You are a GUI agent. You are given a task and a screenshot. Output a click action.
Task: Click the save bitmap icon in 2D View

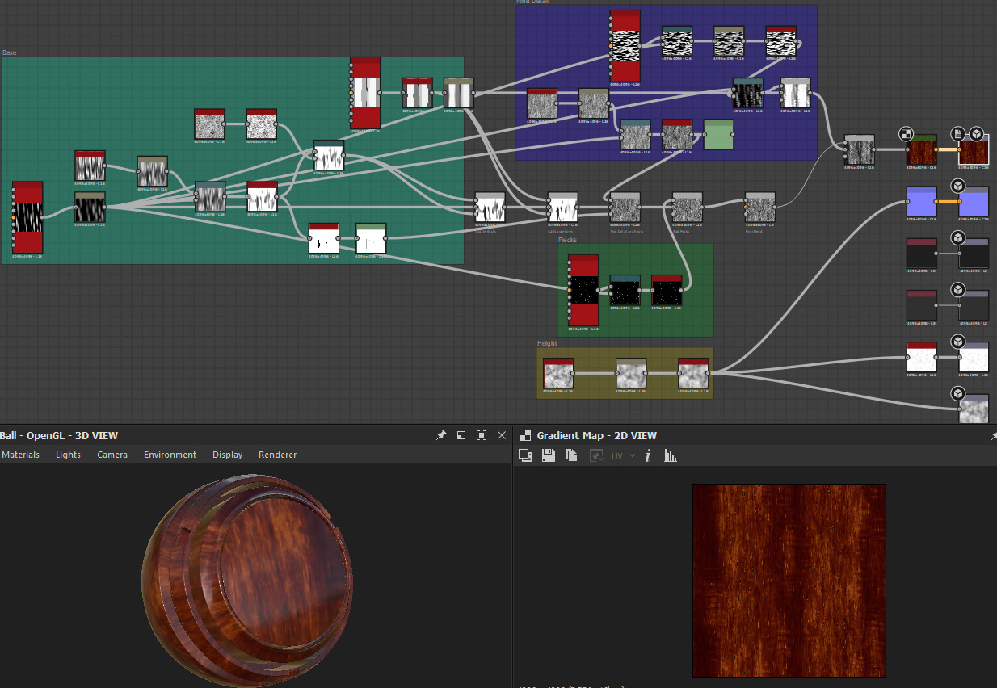coord(548,455)
